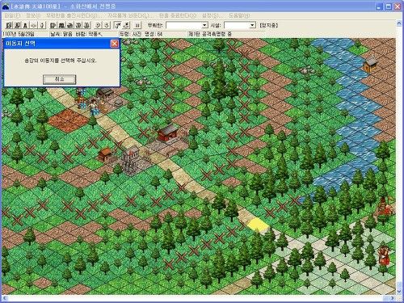The width and height of the screenshot is (404, 303).
Task: Click the vertical scrollbar down arrow
Action: pyautogui.click(x=399, y=292)
